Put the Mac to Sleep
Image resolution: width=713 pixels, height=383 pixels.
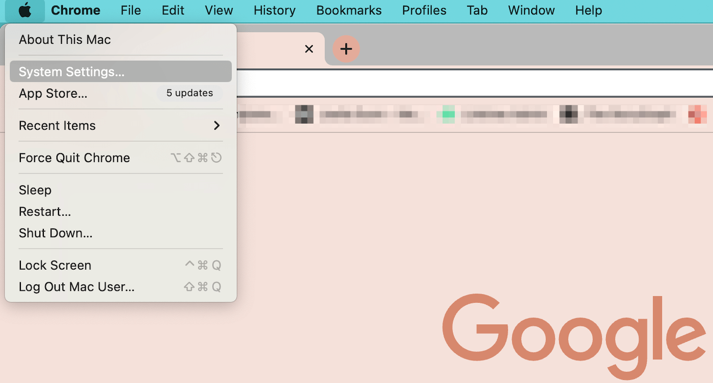[35, 190]
